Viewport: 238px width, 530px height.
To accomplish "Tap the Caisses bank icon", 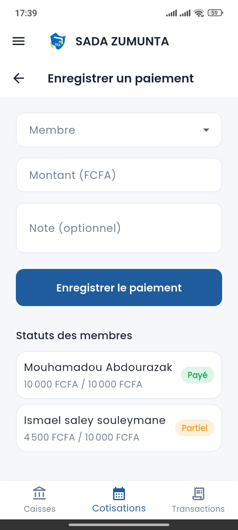I will pyautogui.click(x=39, y=493).
